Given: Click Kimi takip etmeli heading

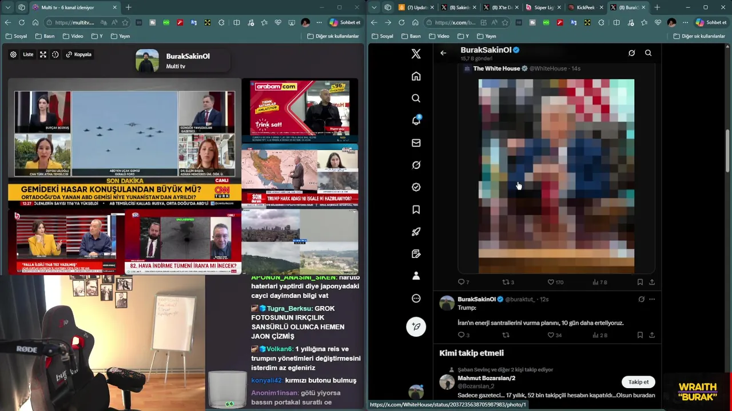Looking at the screenshot, I should [x=471, y=353].
